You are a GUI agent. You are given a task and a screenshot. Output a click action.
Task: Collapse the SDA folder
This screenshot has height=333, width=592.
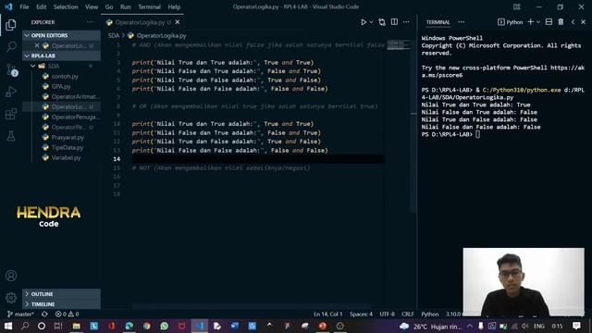pos(61,66)
